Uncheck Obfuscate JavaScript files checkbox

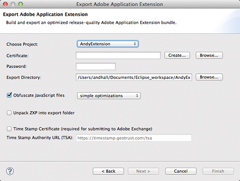9,95
